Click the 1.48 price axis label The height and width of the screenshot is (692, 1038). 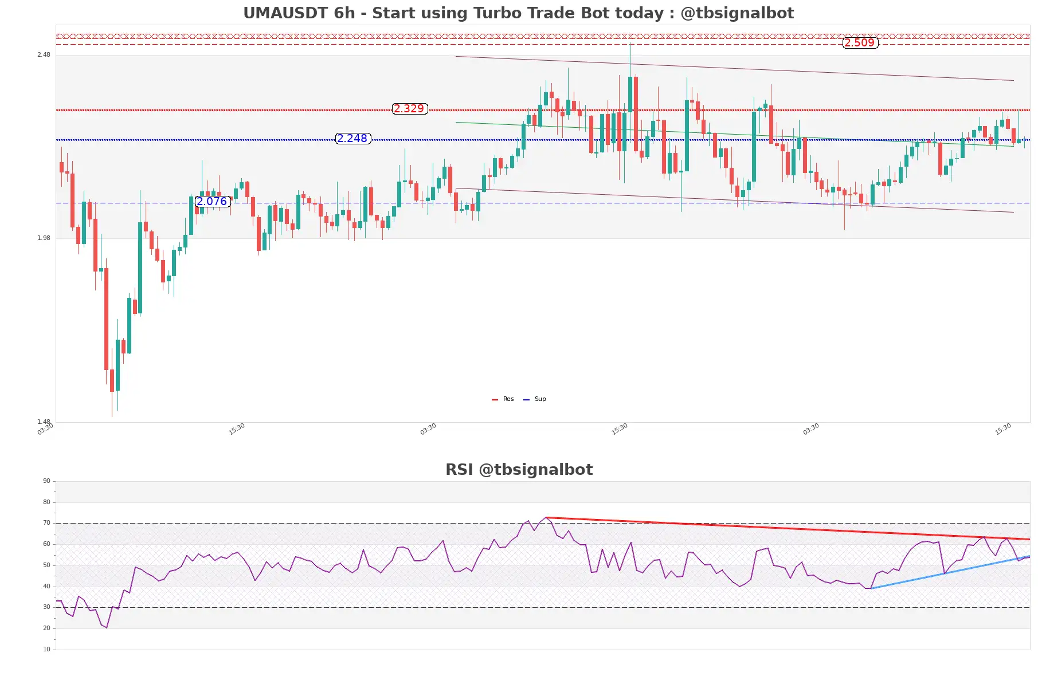(44, 422)
